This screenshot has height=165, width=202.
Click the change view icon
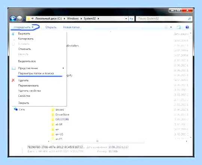(x=166, y=27)
